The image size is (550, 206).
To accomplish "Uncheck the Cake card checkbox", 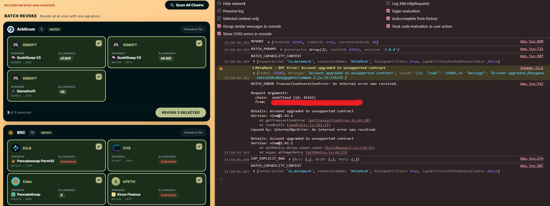I will [x=99, y=179].
